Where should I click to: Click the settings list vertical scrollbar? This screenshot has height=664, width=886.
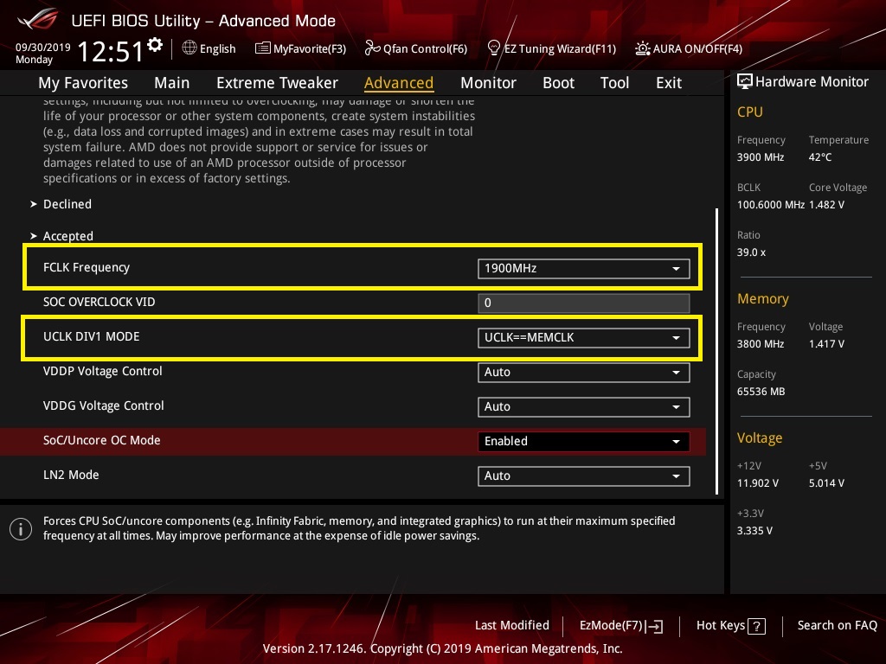(x=716, y=351)
